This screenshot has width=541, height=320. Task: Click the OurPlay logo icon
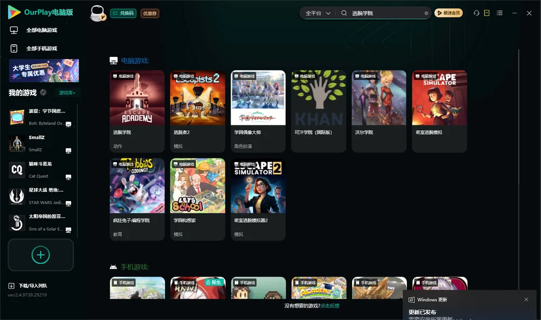click(14, 12)
